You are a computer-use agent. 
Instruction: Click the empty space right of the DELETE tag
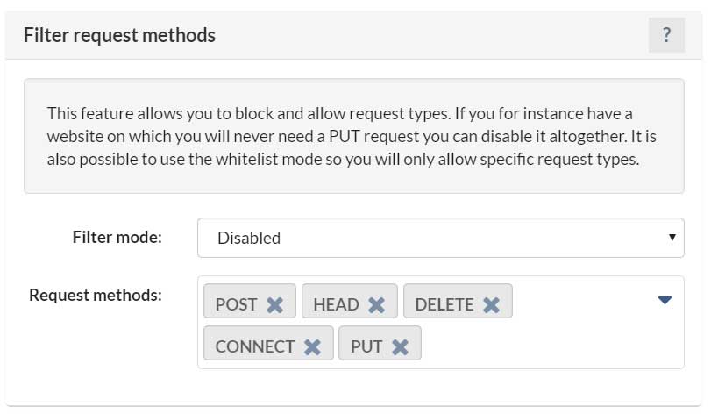coord(583,301)
